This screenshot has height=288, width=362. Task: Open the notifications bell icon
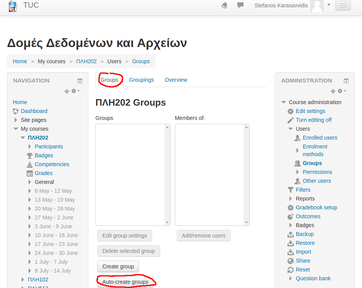point(224,5)
